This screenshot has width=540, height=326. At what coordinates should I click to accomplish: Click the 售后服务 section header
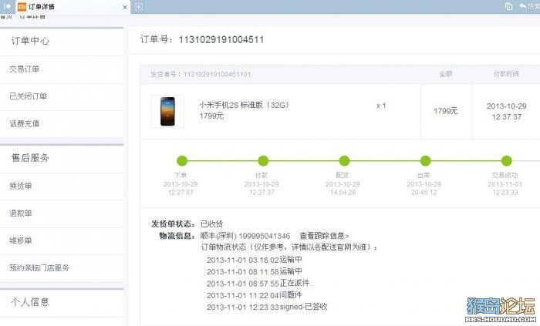point(30,158)
